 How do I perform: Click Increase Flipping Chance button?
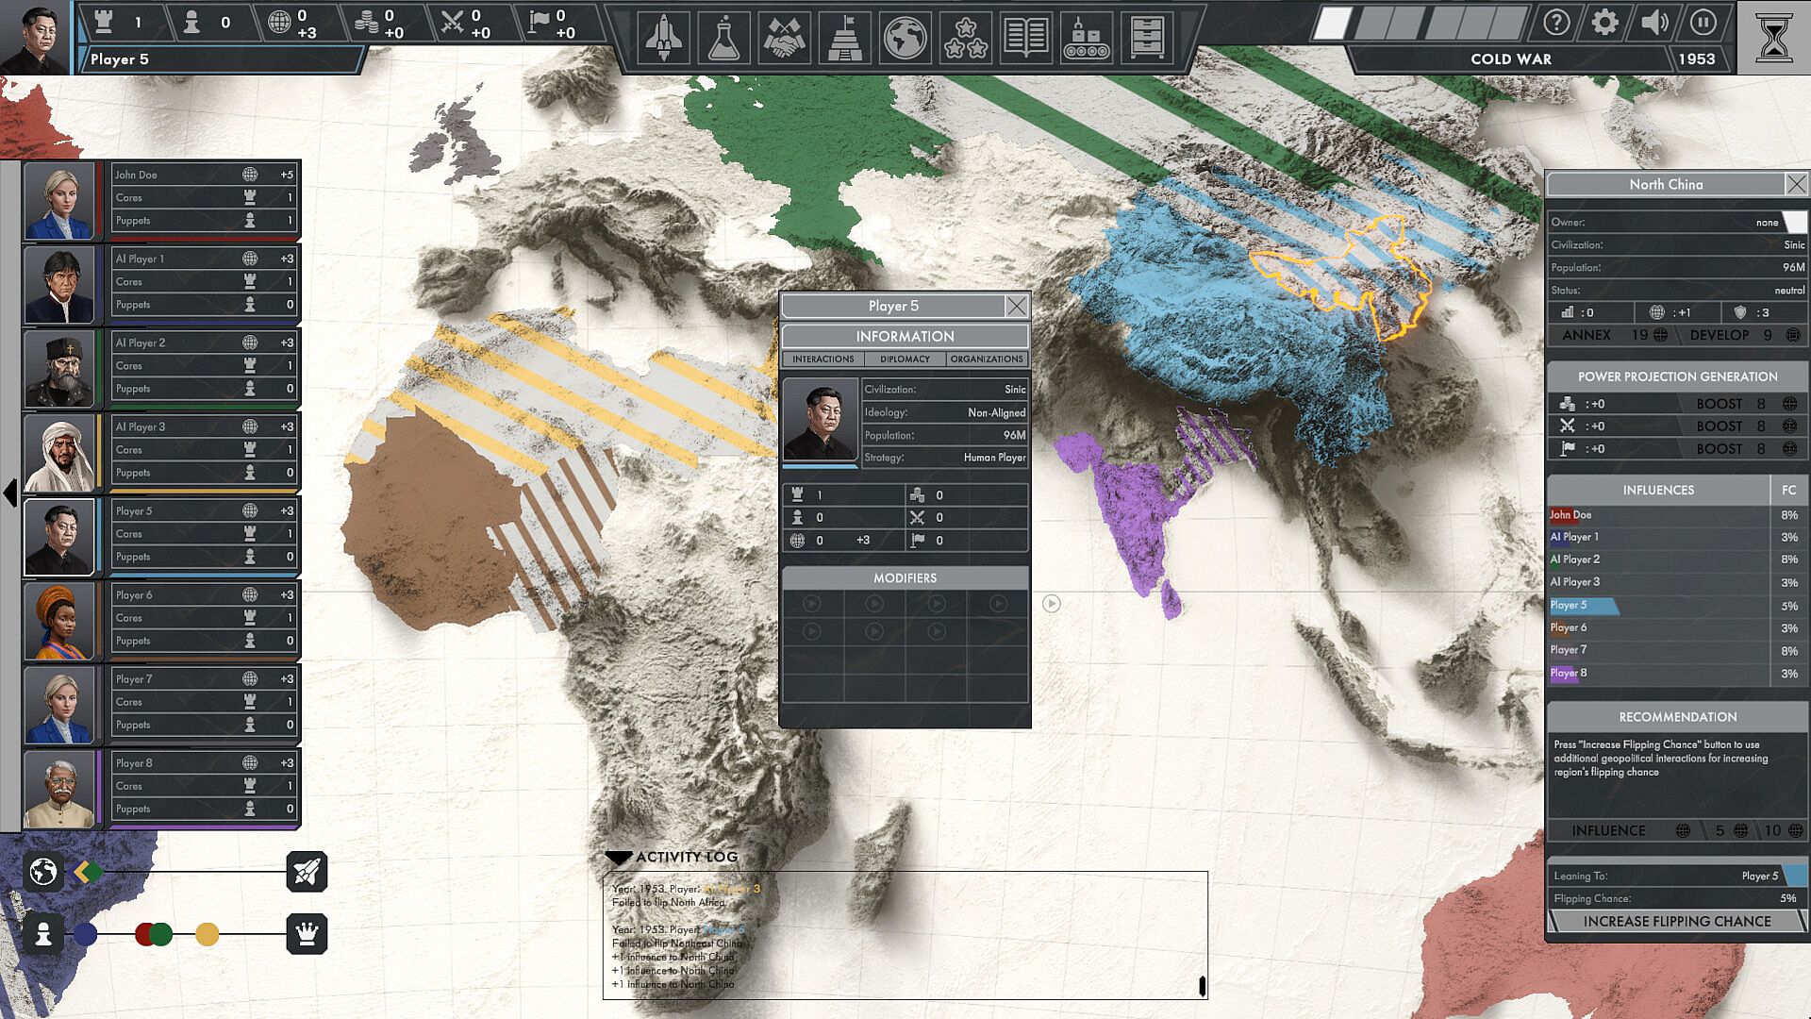tap(1676, 921)
